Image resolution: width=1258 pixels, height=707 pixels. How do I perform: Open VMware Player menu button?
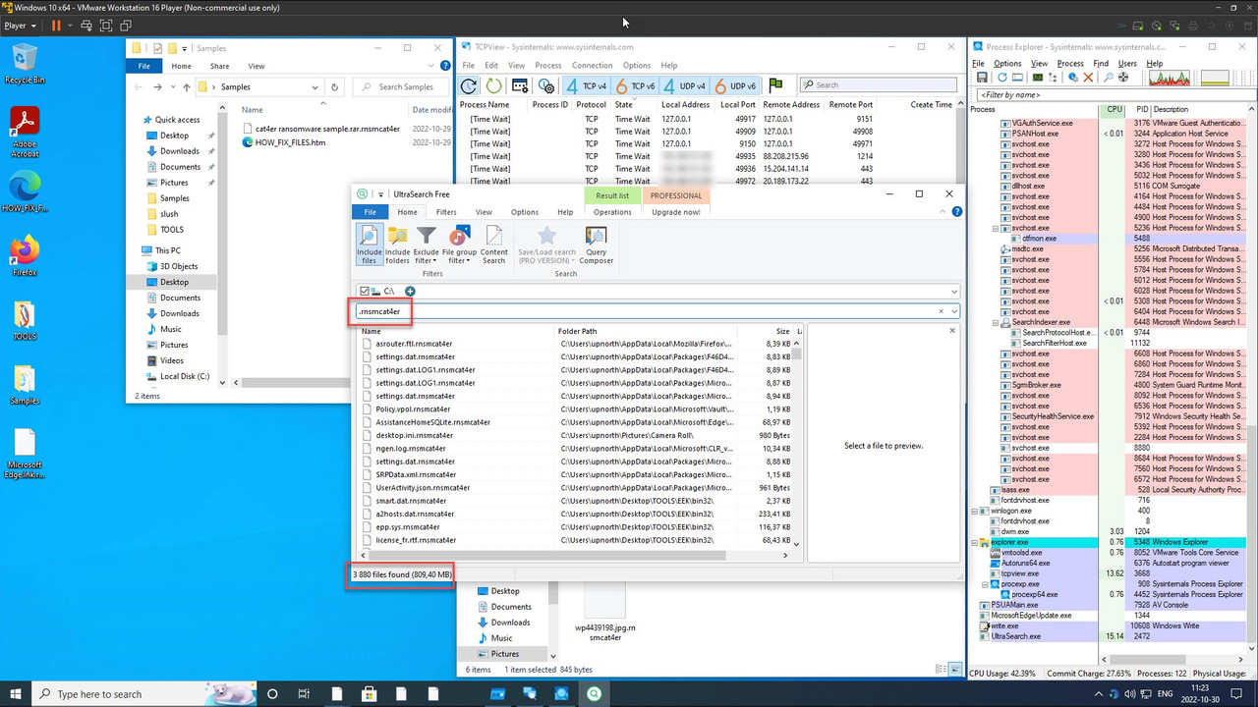pos(20,25)
